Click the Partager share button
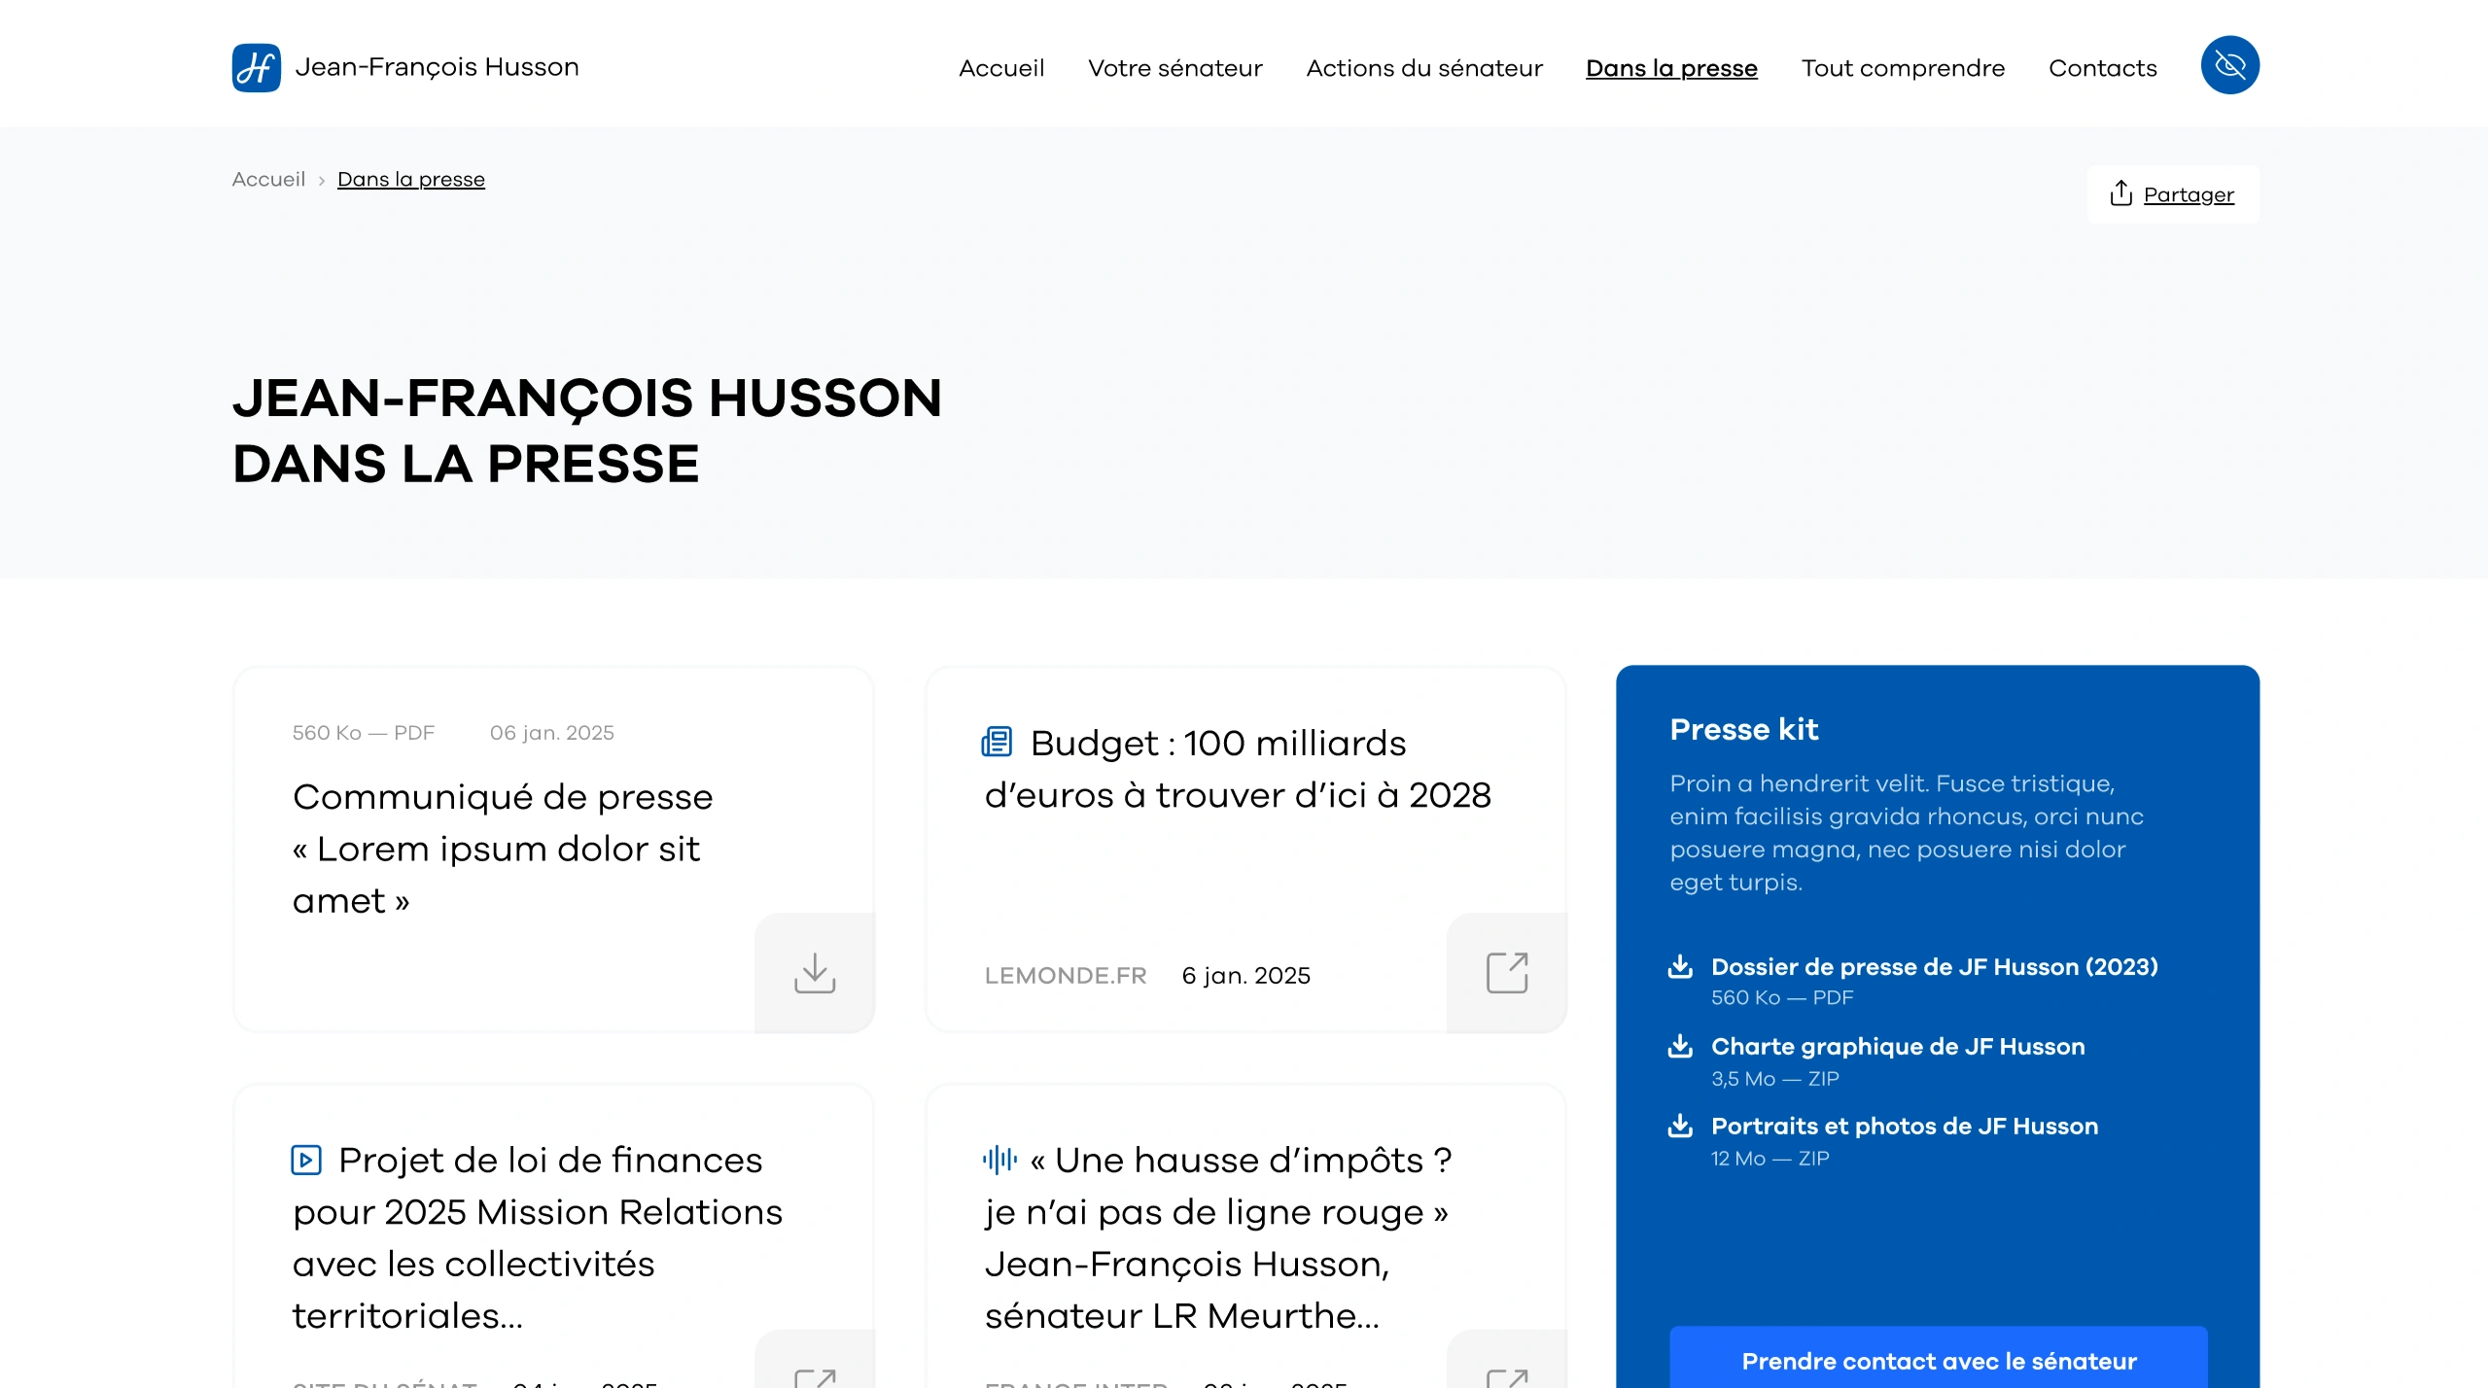2488x1388 pixels. point(2188,194)
